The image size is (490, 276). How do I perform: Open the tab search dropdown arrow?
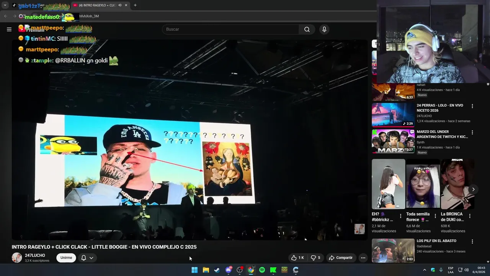click(5, 5)
